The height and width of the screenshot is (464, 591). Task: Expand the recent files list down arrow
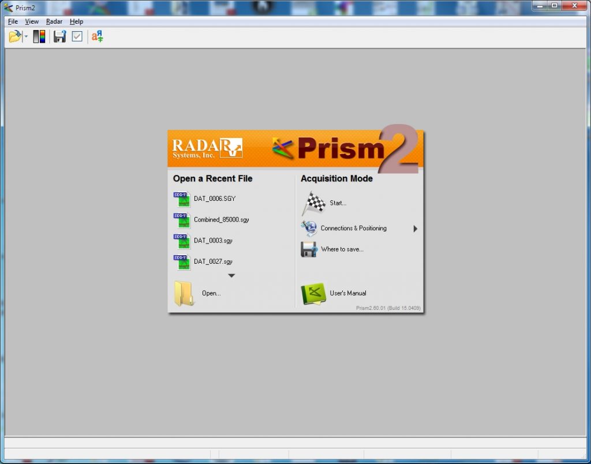231,276
